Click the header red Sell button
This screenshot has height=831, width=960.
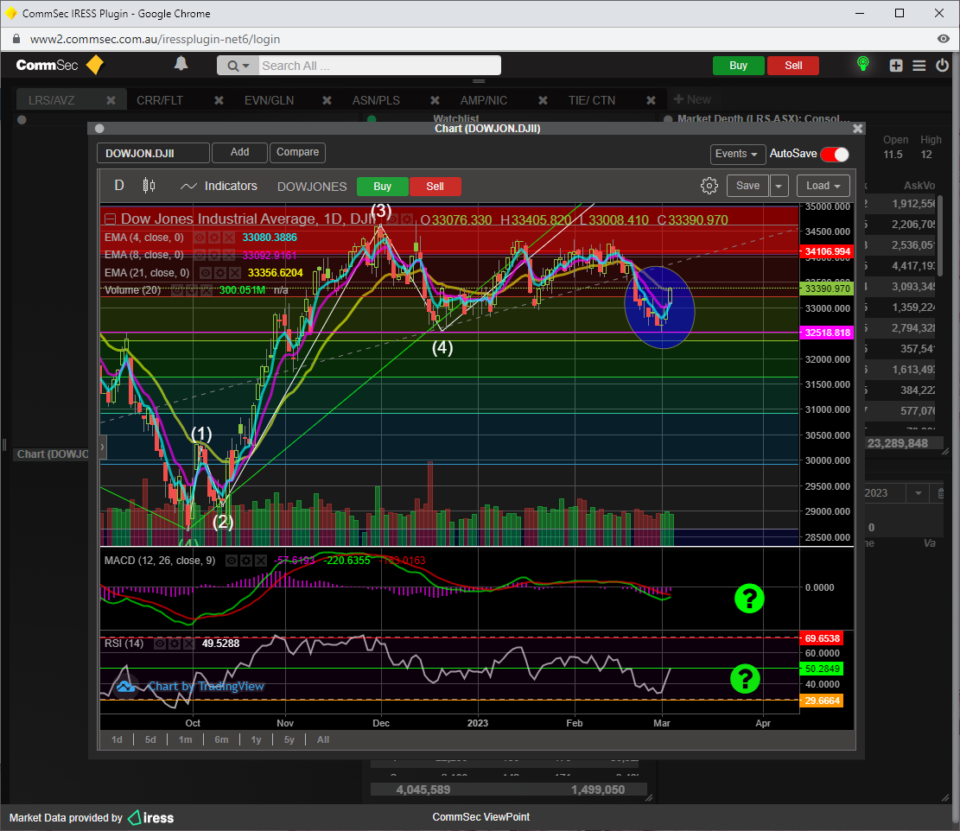pos(793,66)
